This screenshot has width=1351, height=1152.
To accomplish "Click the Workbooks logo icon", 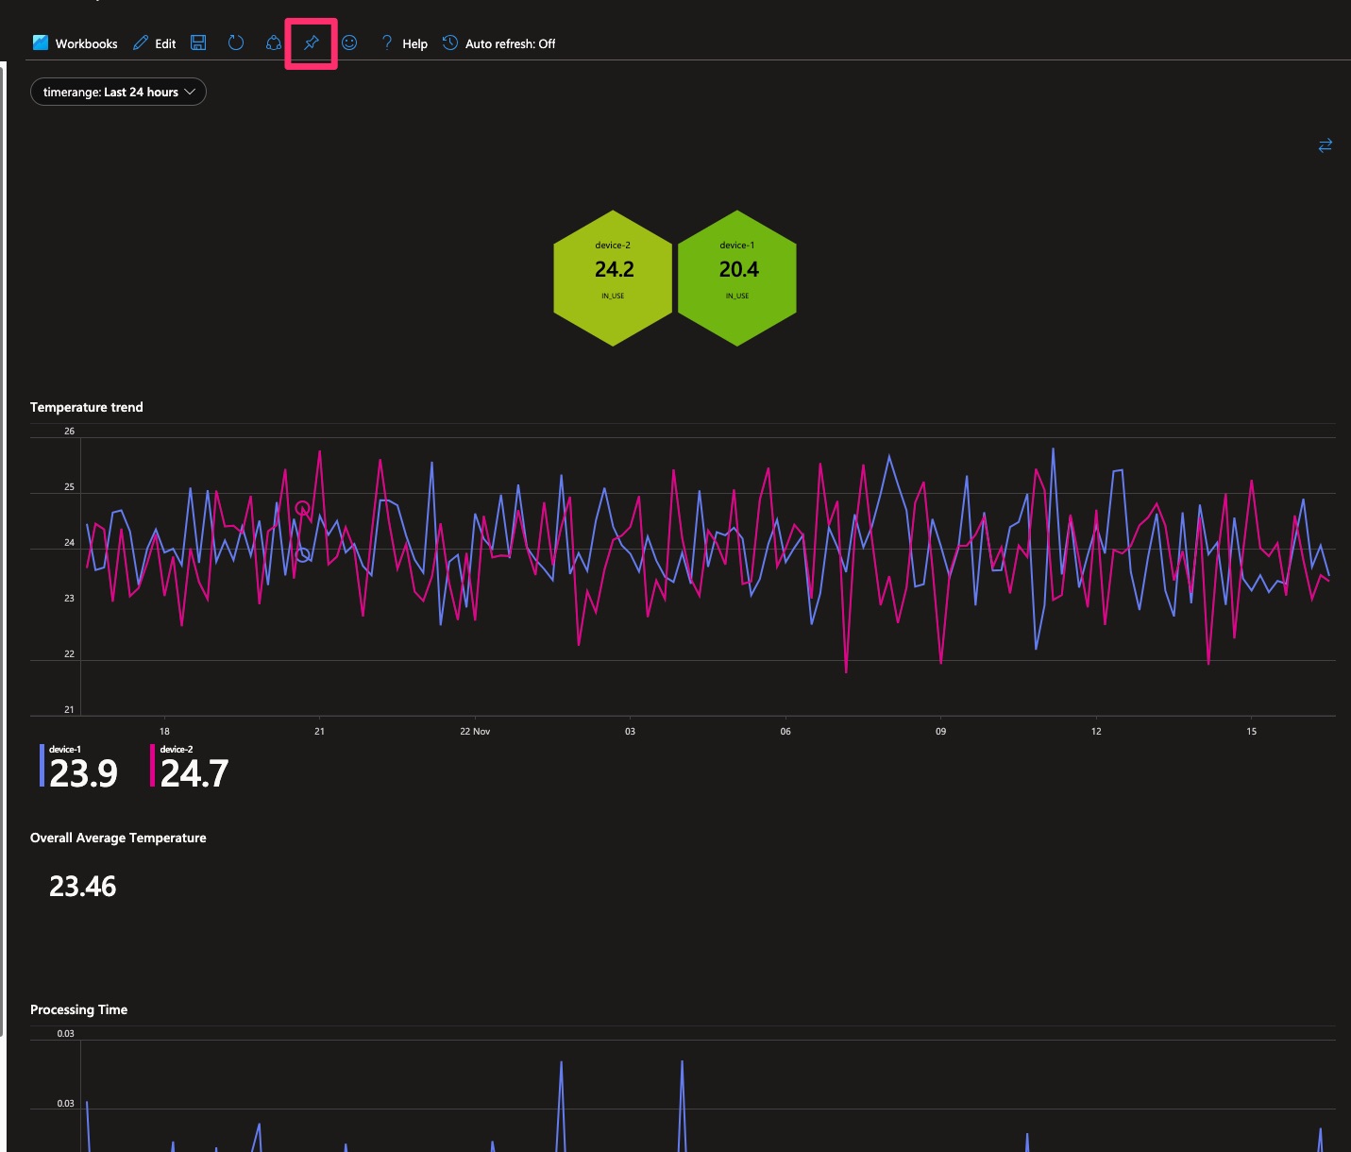I will pyautogui.click(x=41, y=42).
